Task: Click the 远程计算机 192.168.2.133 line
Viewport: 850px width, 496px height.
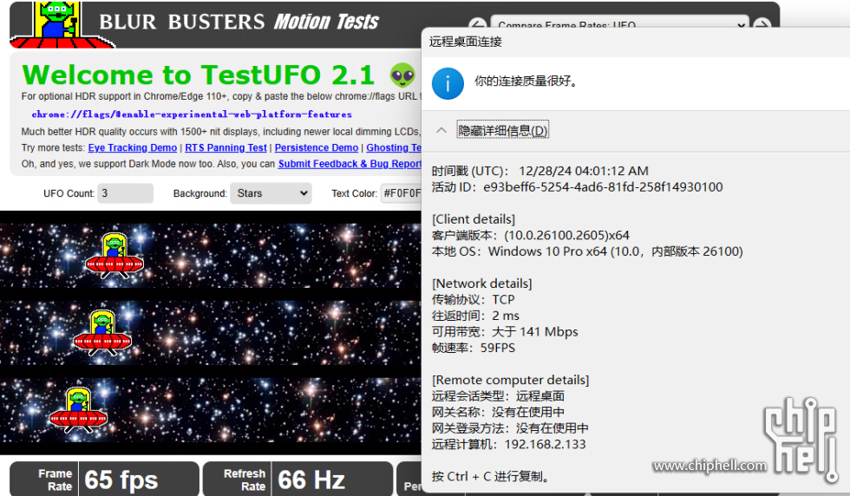Action: point(508,445)
